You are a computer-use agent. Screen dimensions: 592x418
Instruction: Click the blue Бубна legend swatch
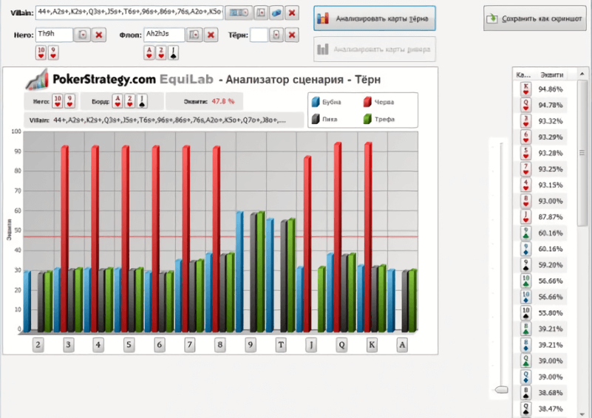316,102
